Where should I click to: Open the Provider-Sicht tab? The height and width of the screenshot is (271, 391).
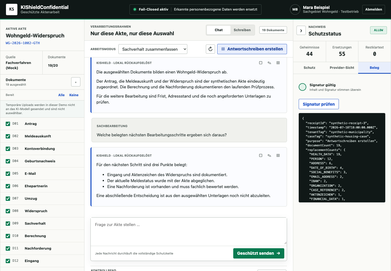click(x=342, y=68)
